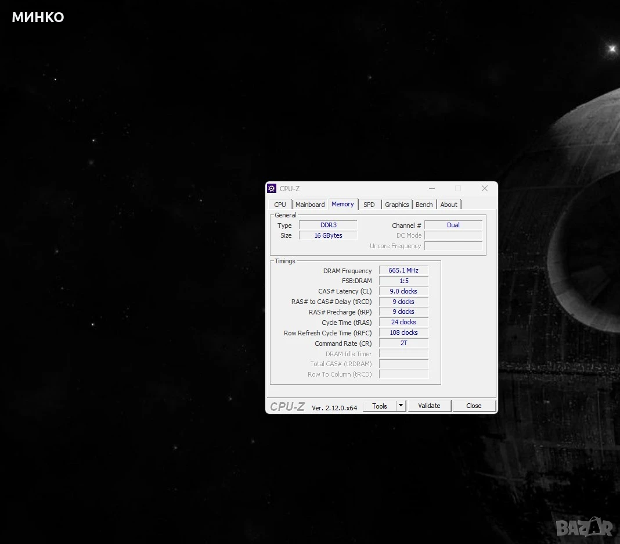This screenshot has height=544, width=620.
Task: Click the DDR3 type field
Action: pyautogui.click(x=328, y=225)
